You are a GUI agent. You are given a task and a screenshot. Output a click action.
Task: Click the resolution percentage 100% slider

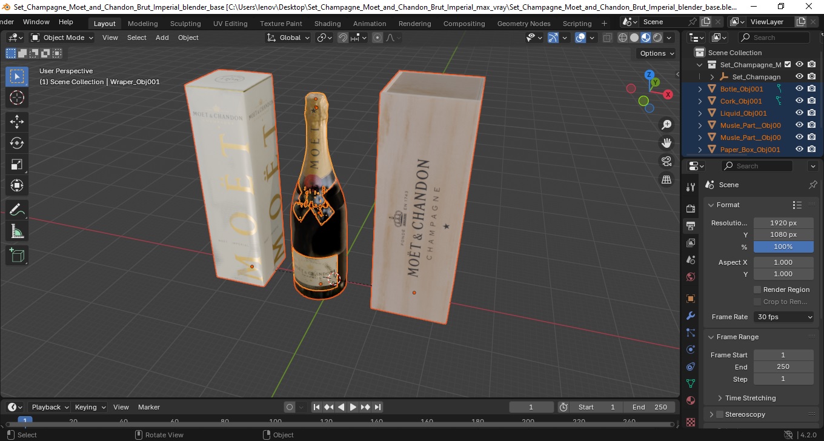click(783, 247)
